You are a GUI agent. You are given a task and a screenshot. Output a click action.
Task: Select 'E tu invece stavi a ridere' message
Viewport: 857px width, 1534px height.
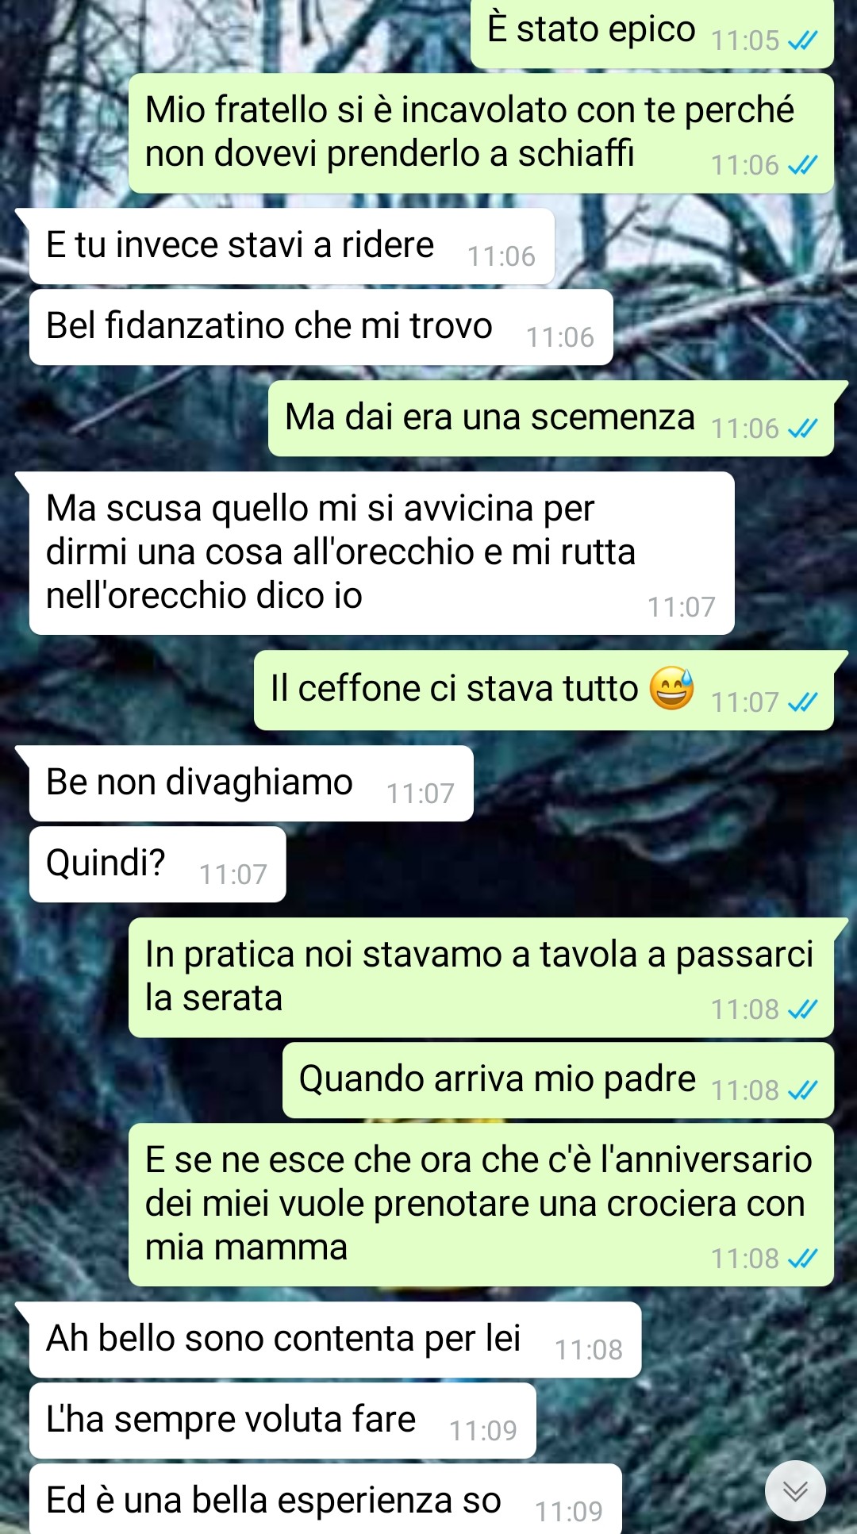pos(291,246)
